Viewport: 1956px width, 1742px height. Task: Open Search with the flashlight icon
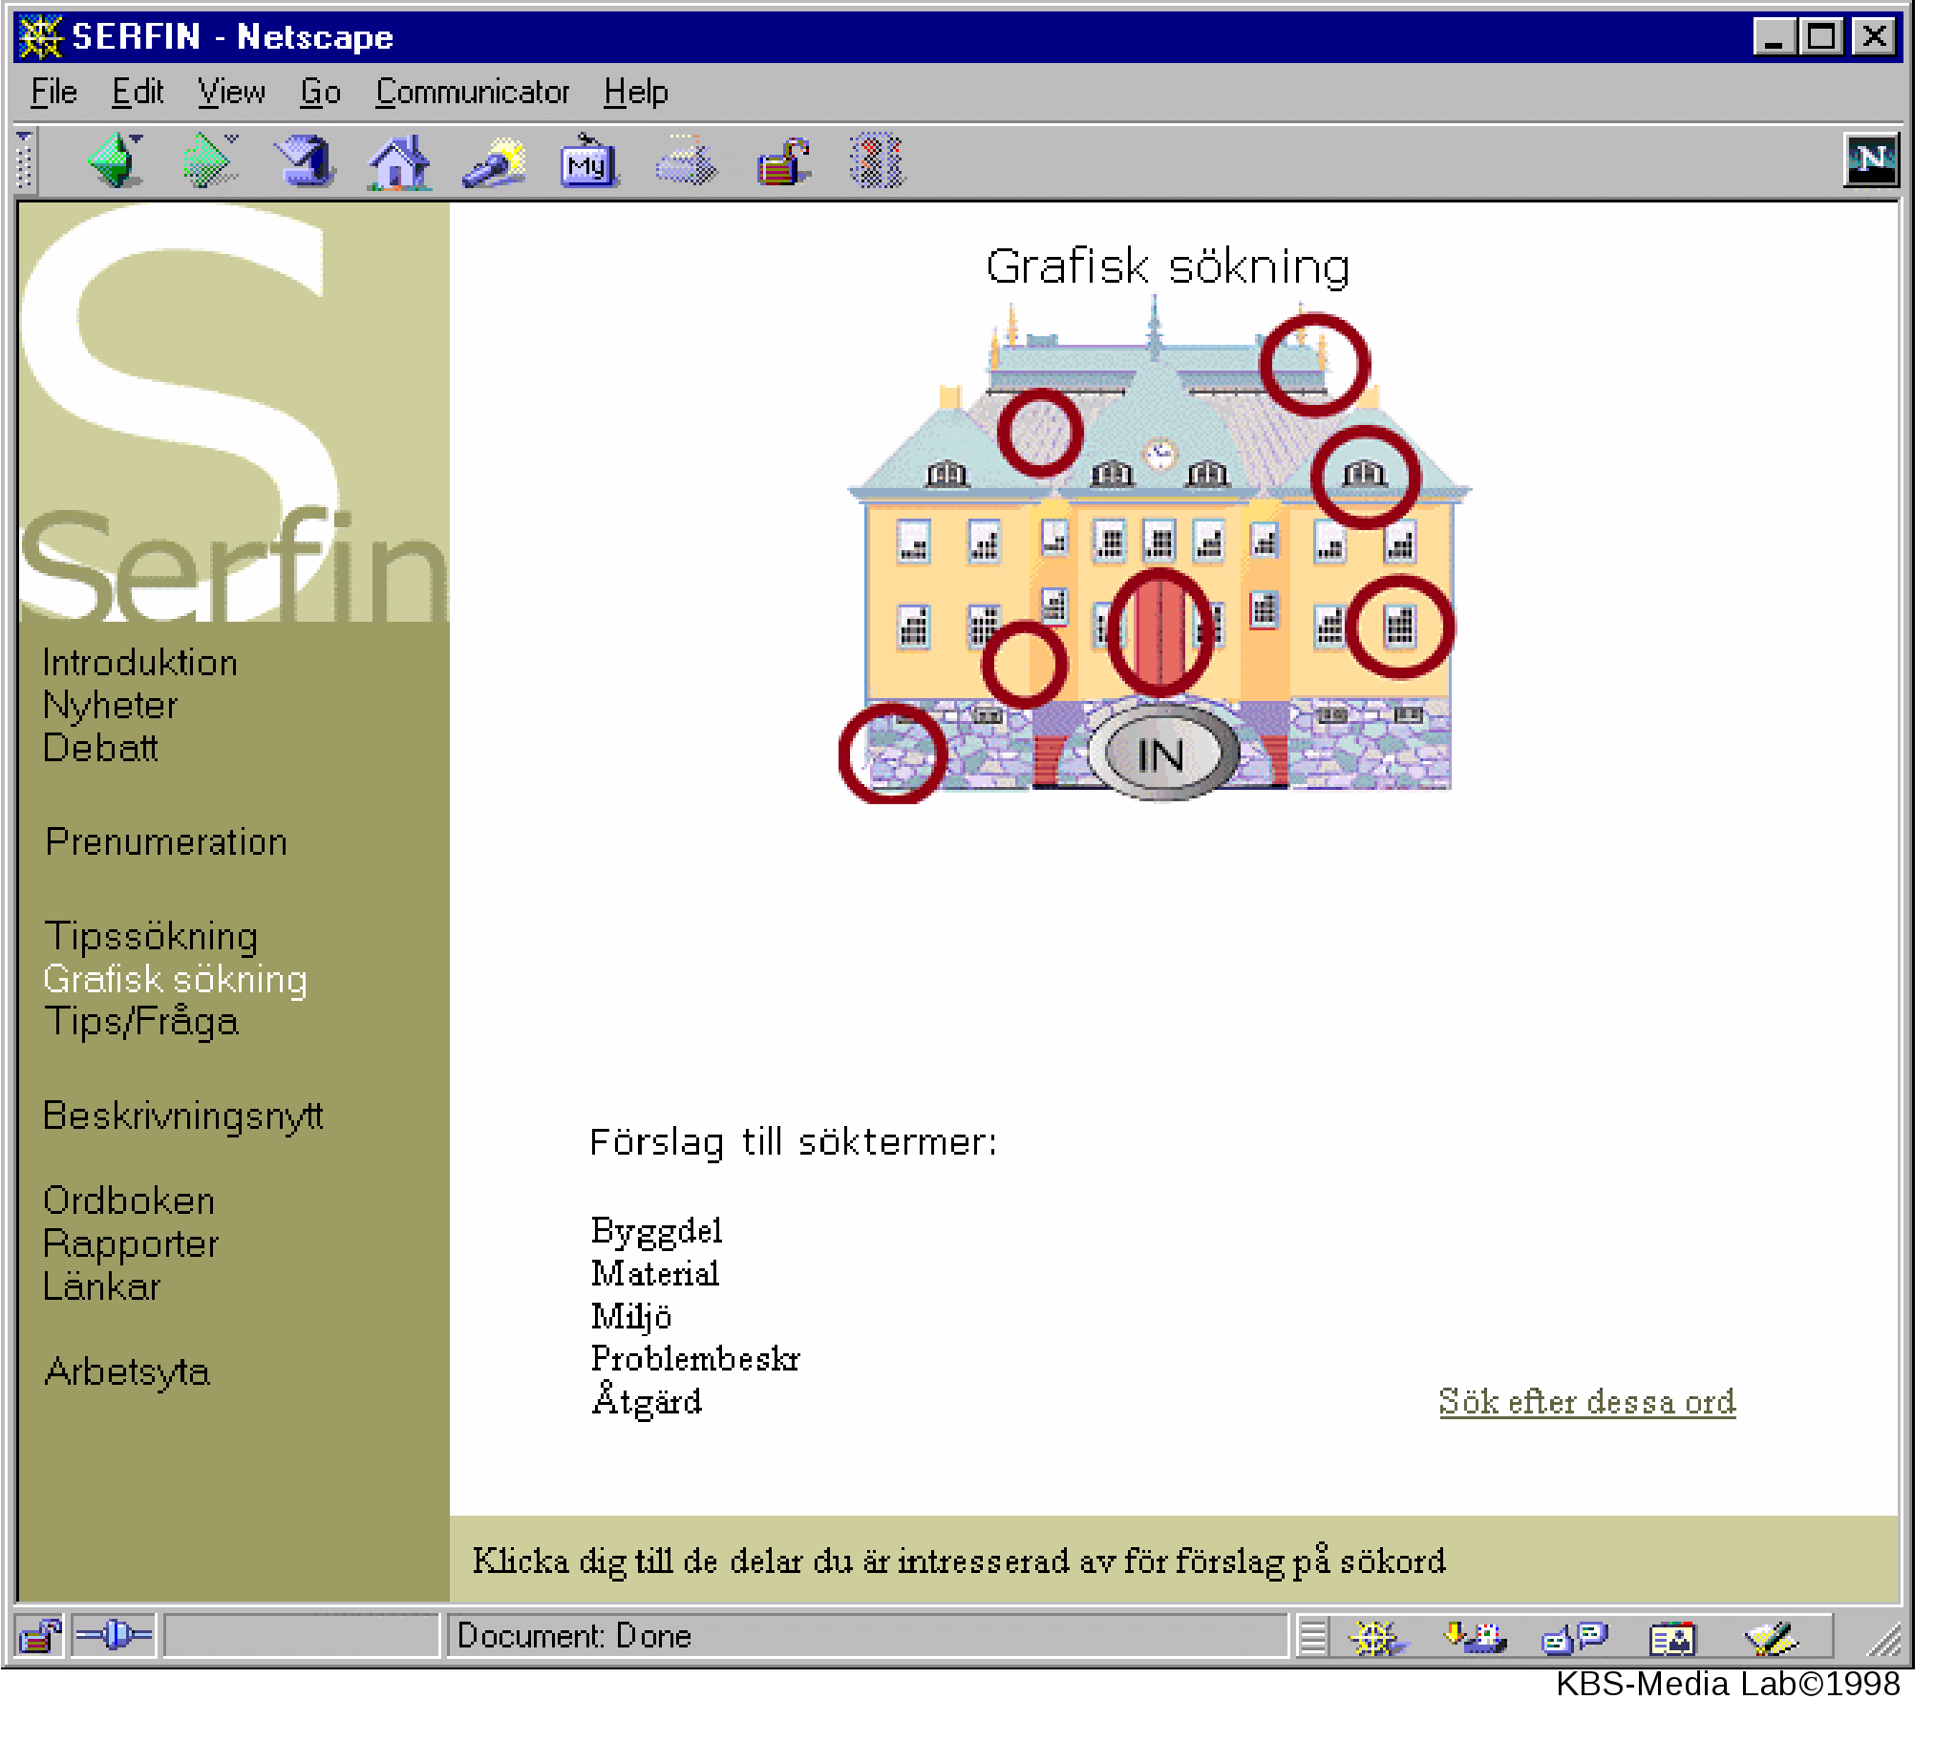(x=495, y=162)
